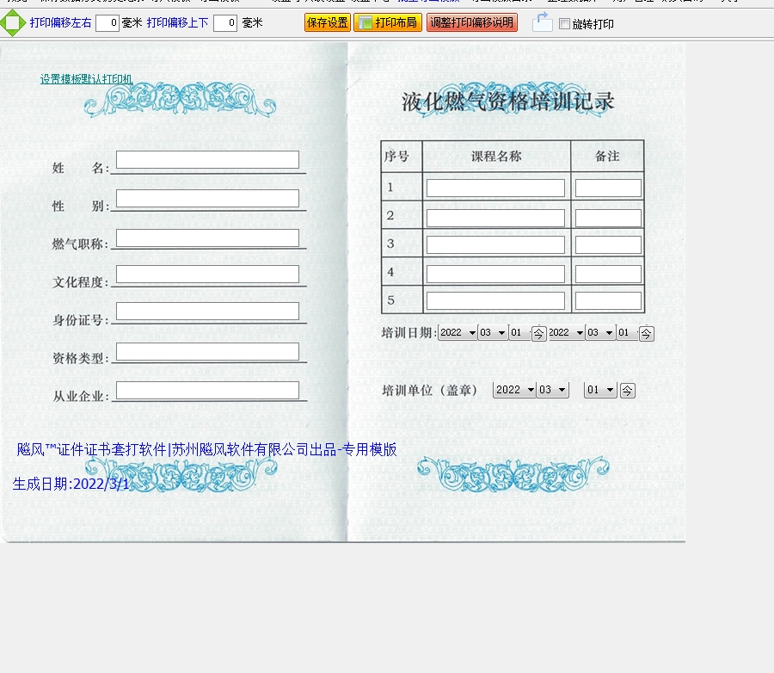
Task: Click the 打印偏移左右 offset input box
Action: point(107,24)
